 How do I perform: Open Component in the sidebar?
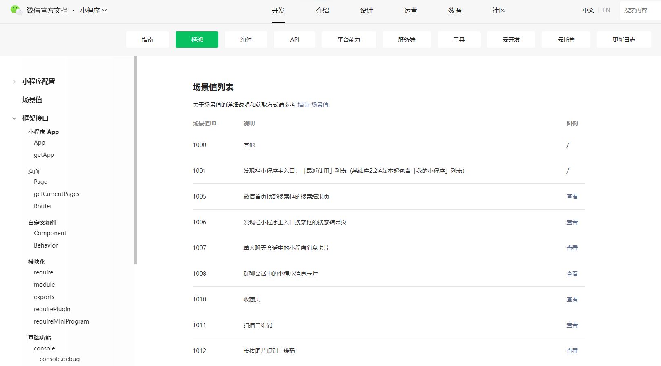click(50, 233)
